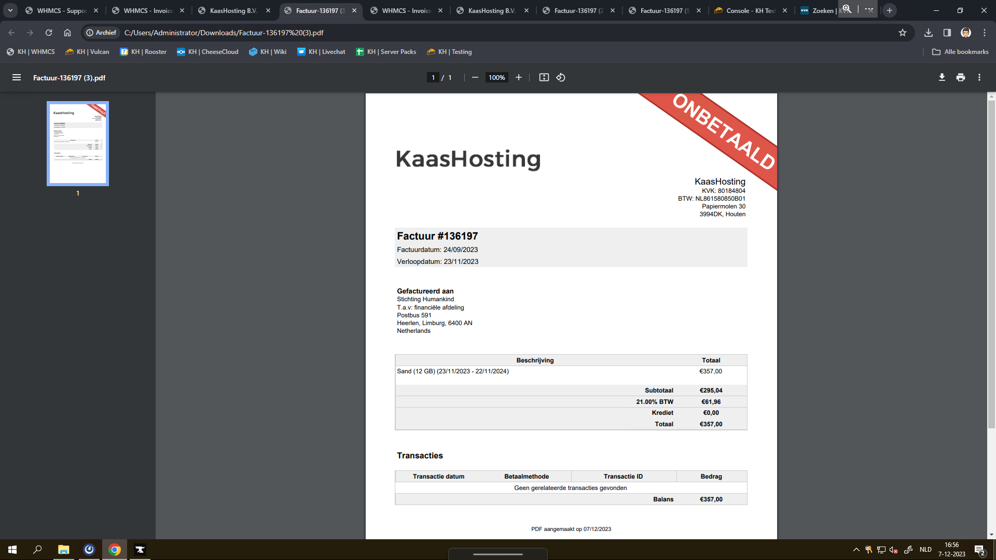Click the zoom percentage field
The width and height of the screenshot is (996, 560).
pyautogui.click(x=496, y=77)
